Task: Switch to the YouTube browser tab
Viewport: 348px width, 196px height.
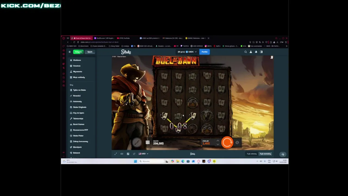Action: [x=124, y=38]
